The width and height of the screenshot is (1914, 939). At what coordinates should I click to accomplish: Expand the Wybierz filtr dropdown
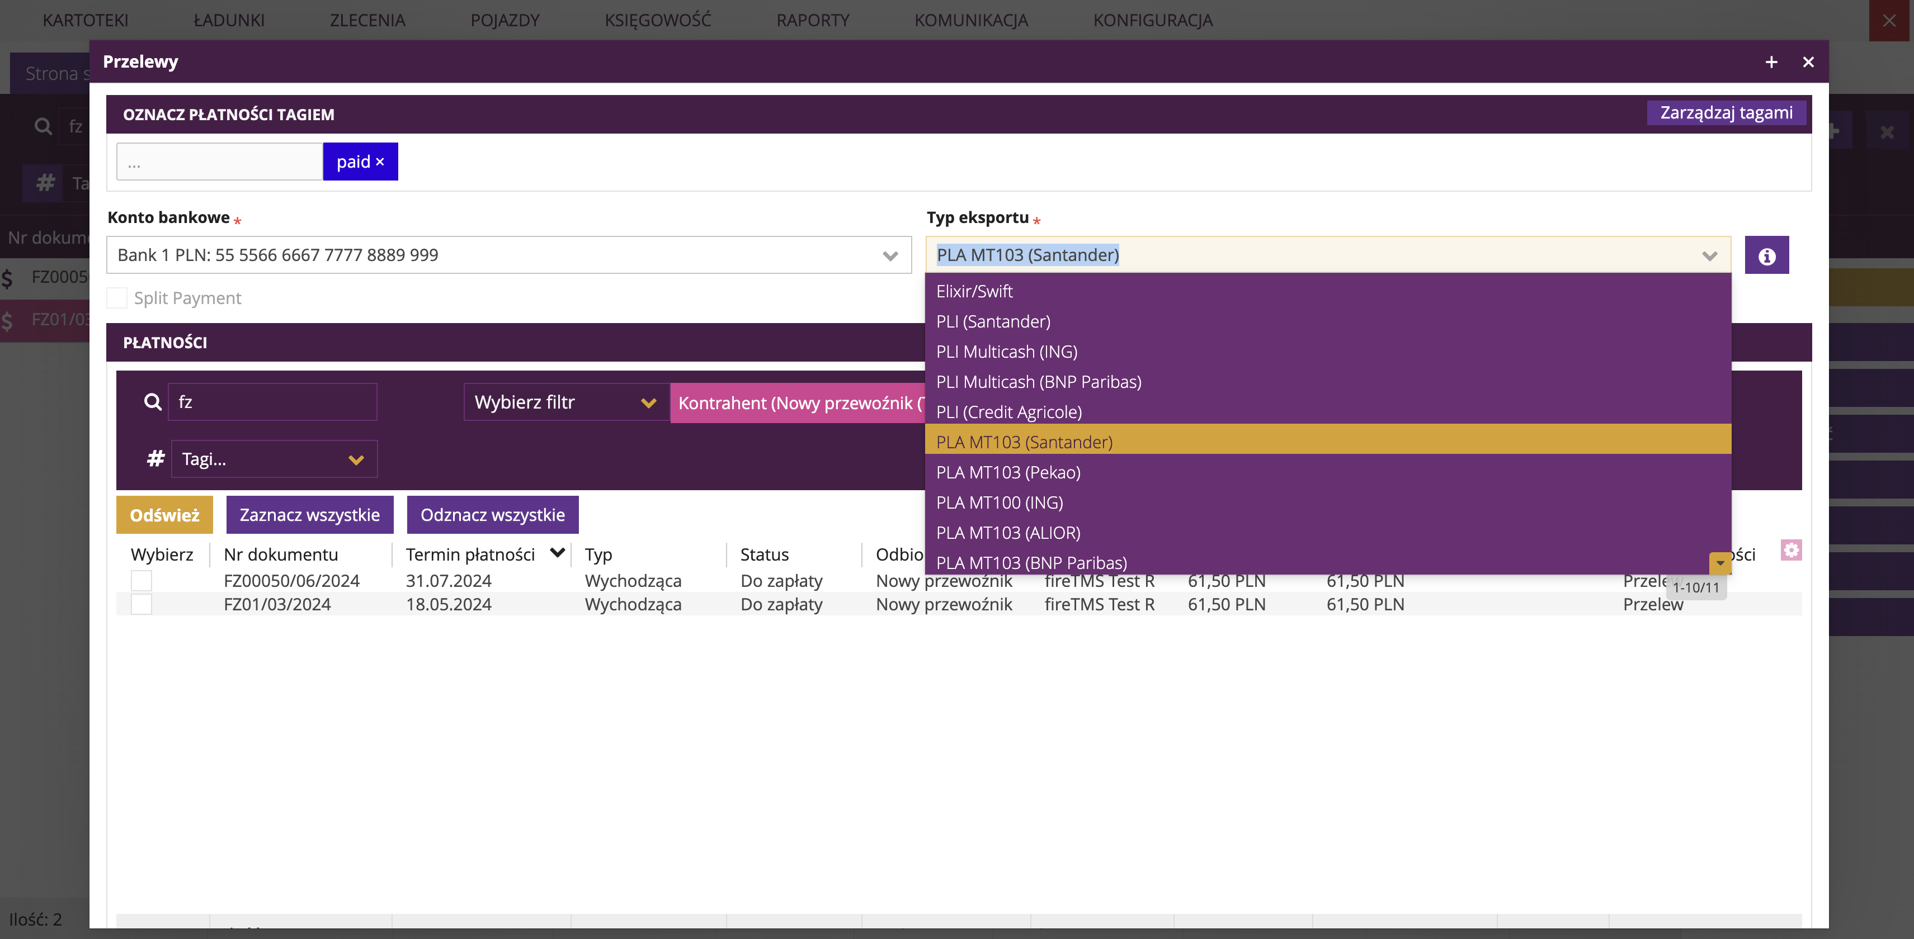(566, 402)
